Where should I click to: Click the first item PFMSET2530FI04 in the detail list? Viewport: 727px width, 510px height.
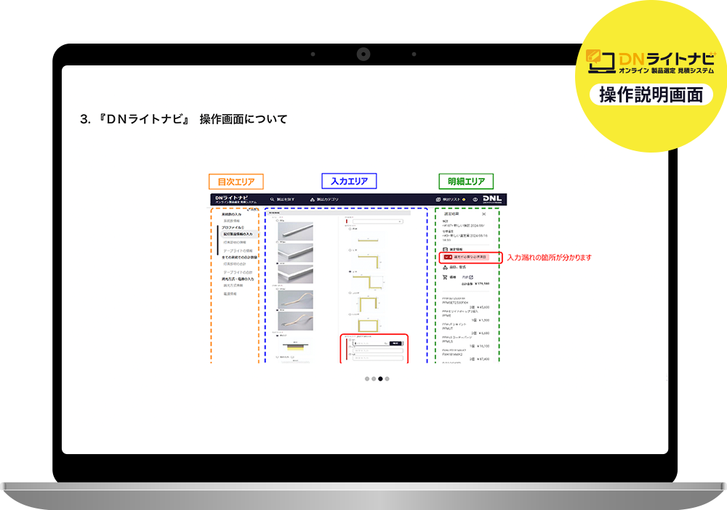click(455, 302)
